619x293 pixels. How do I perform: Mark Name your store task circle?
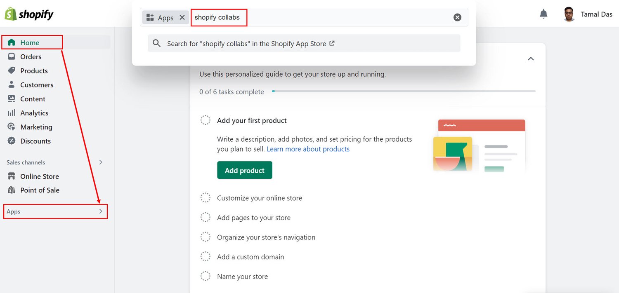pos(206,277)
